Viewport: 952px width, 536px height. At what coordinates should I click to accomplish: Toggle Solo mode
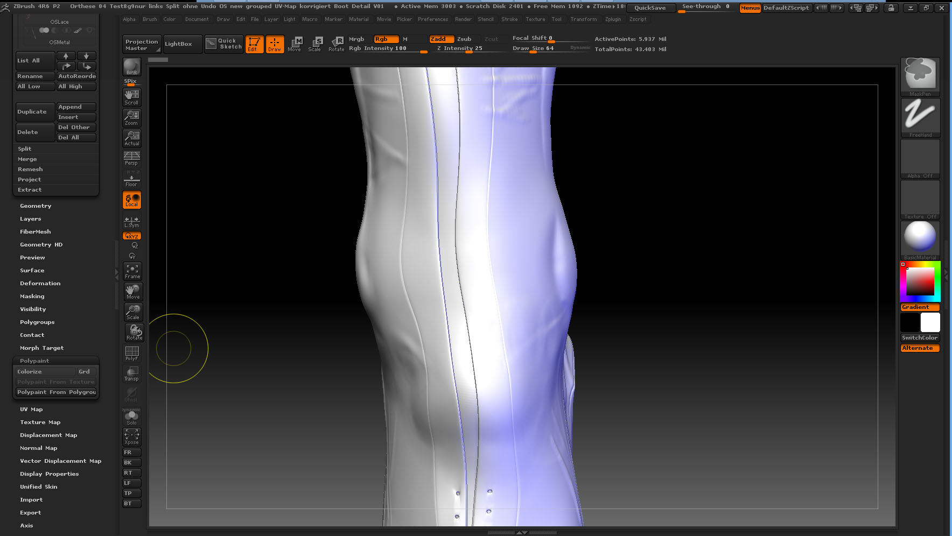pyautogui.click(x=132, y=418)
